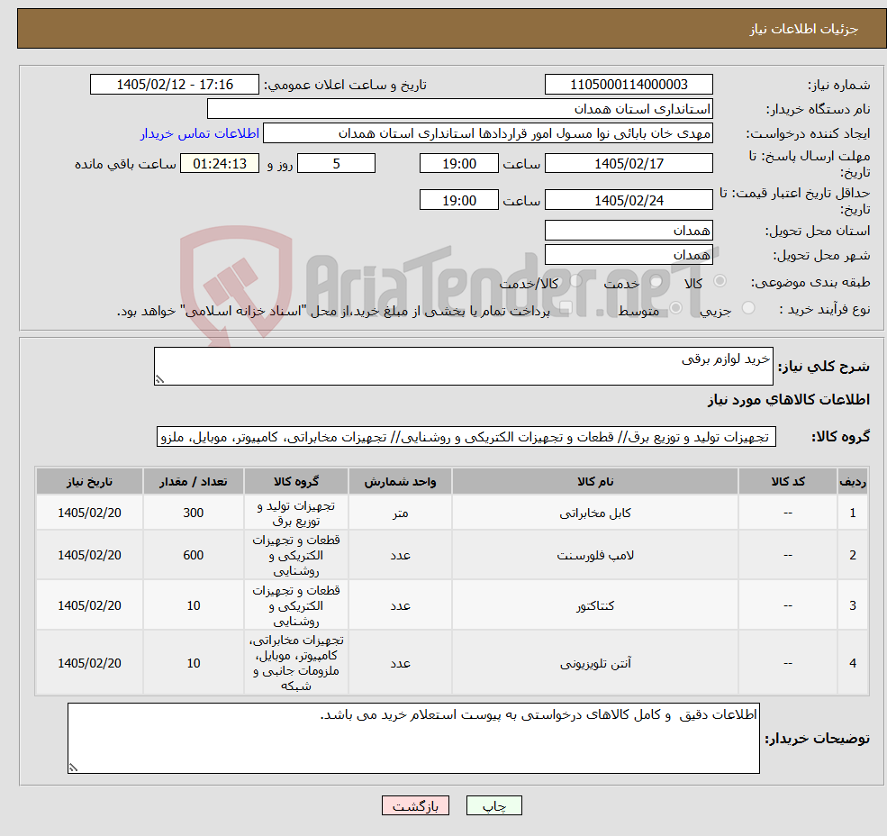Click the جزئیات اطلاعات نیاز page header

803,29
